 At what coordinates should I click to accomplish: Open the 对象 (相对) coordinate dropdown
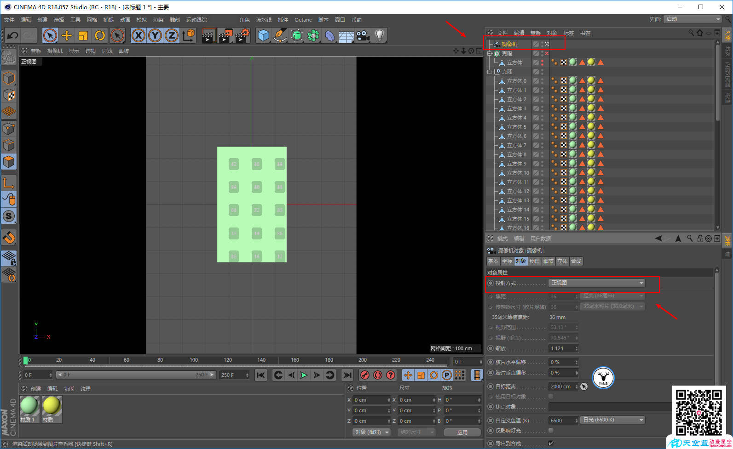(x=371, y=432)
